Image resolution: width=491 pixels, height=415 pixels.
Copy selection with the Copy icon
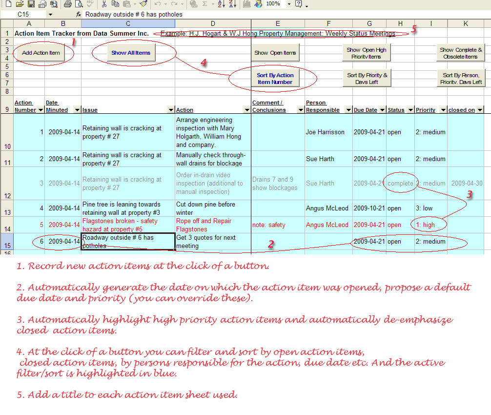(115, 4)
